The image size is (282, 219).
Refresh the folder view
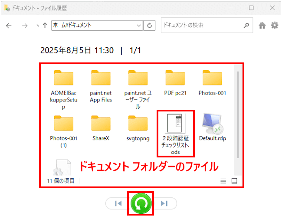point(149,26)
